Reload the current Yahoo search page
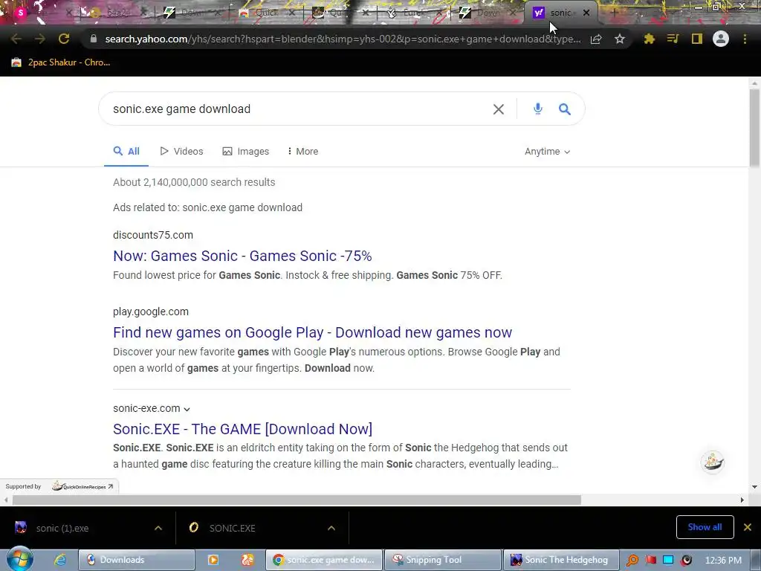 point(64,39)
